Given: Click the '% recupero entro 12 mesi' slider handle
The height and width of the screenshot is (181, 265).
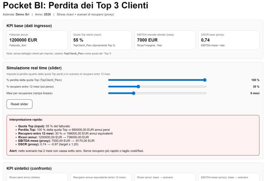Looking at the screenshot, I should click(138, 86).
